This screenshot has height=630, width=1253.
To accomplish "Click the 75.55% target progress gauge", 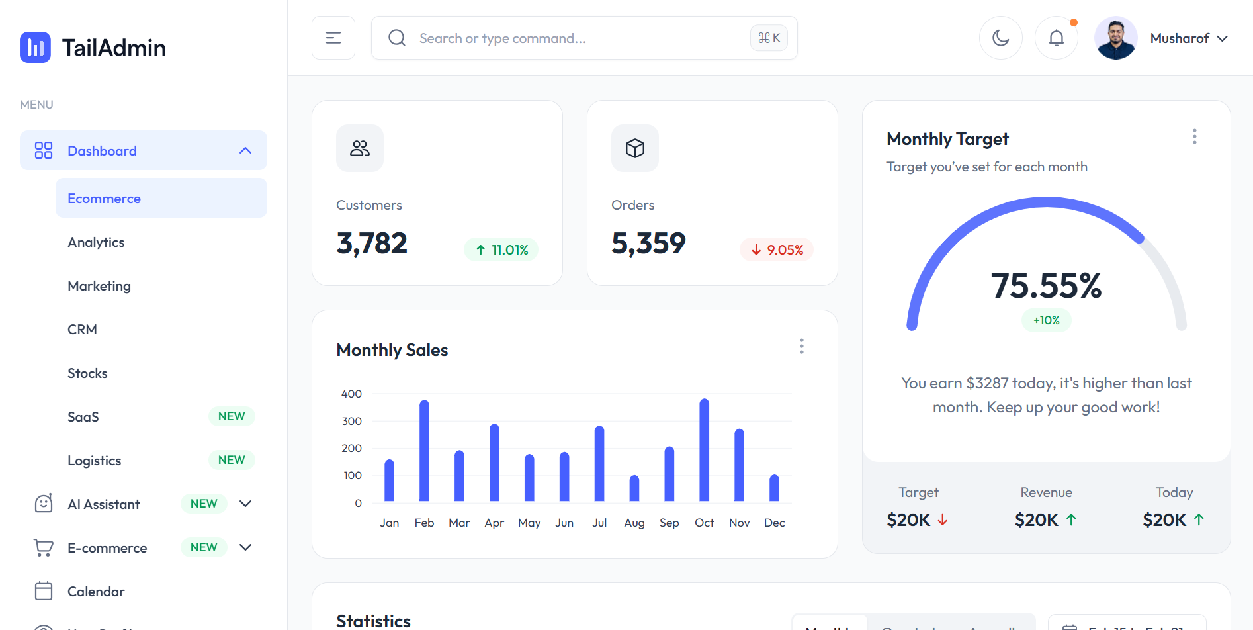I will (x=1046, y=285).
